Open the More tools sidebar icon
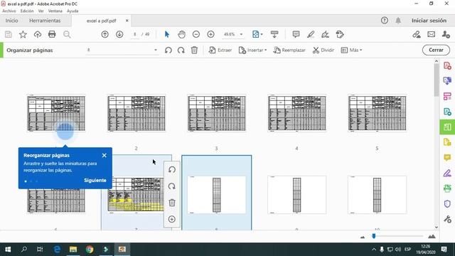 click(x=447, y=219)
